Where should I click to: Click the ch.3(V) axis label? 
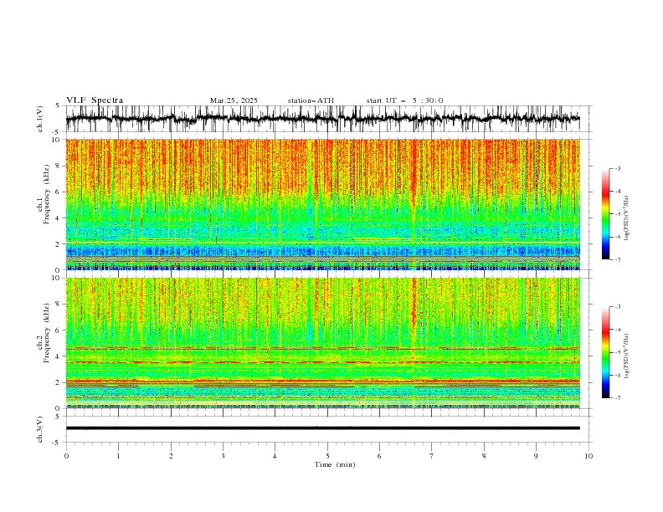click(39, 429)
